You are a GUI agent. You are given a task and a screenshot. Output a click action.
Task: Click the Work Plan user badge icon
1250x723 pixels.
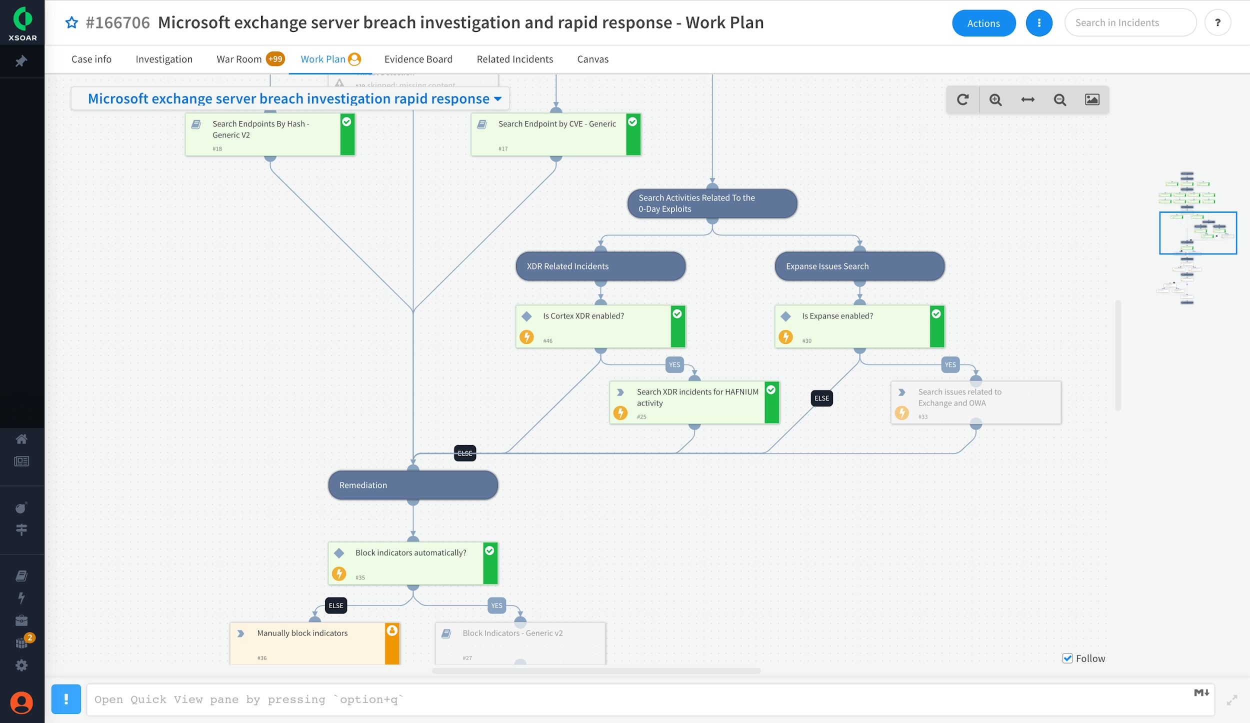click(x=354, y=59)
